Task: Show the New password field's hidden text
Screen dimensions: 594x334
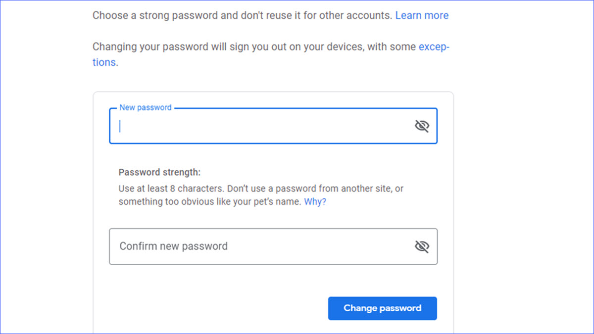Action: tap(422, 126)
